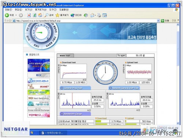Click the Download test graph

pyautogui.click(x=74, y=71)
